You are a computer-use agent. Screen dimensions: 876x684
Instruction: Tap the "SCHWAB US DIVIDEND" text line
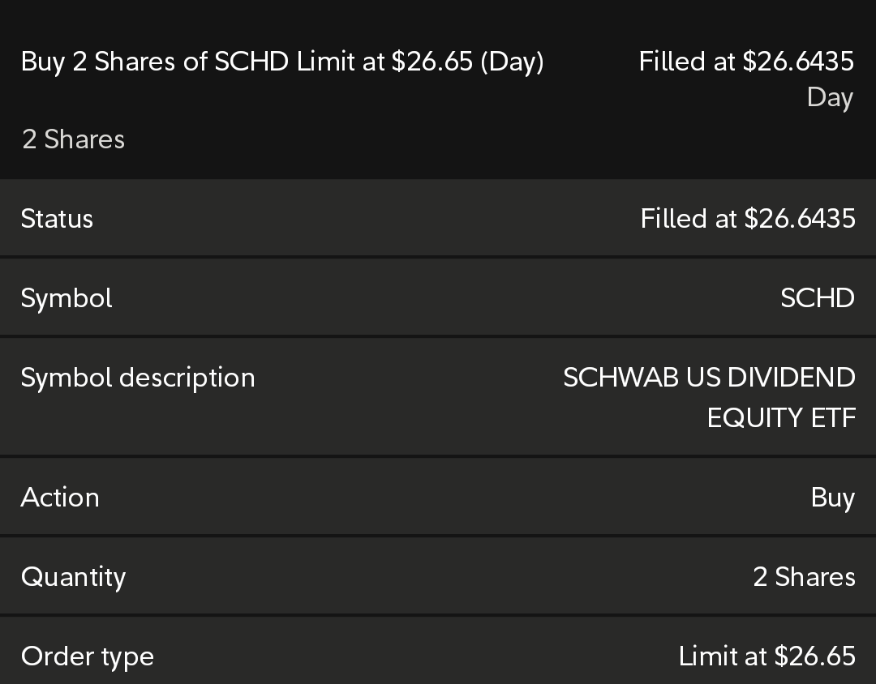709,378
